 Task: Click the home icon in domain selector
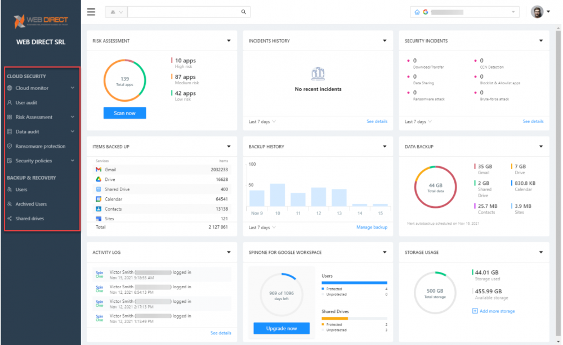tap(417, 12)
